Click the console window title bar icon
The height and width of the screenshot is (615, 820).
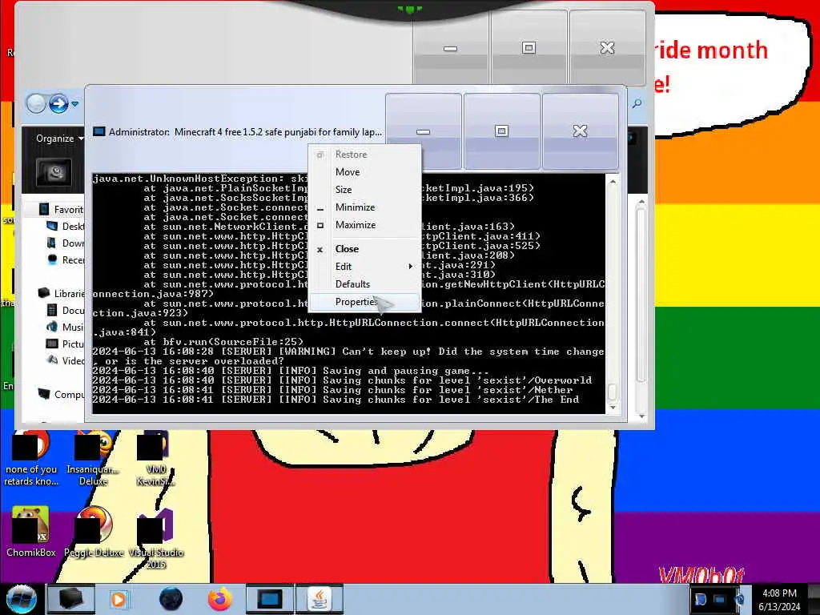click(98, 132)
